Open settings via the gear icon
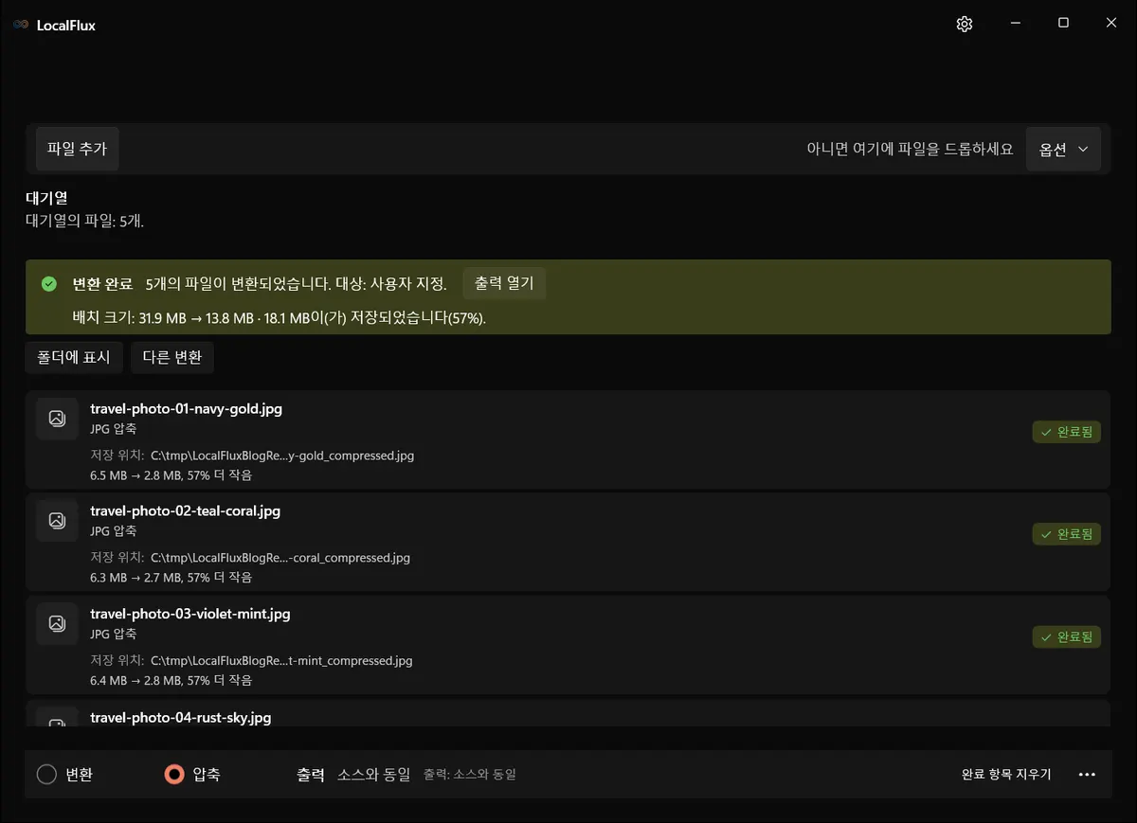The image size is (1137, 823). 965,25
